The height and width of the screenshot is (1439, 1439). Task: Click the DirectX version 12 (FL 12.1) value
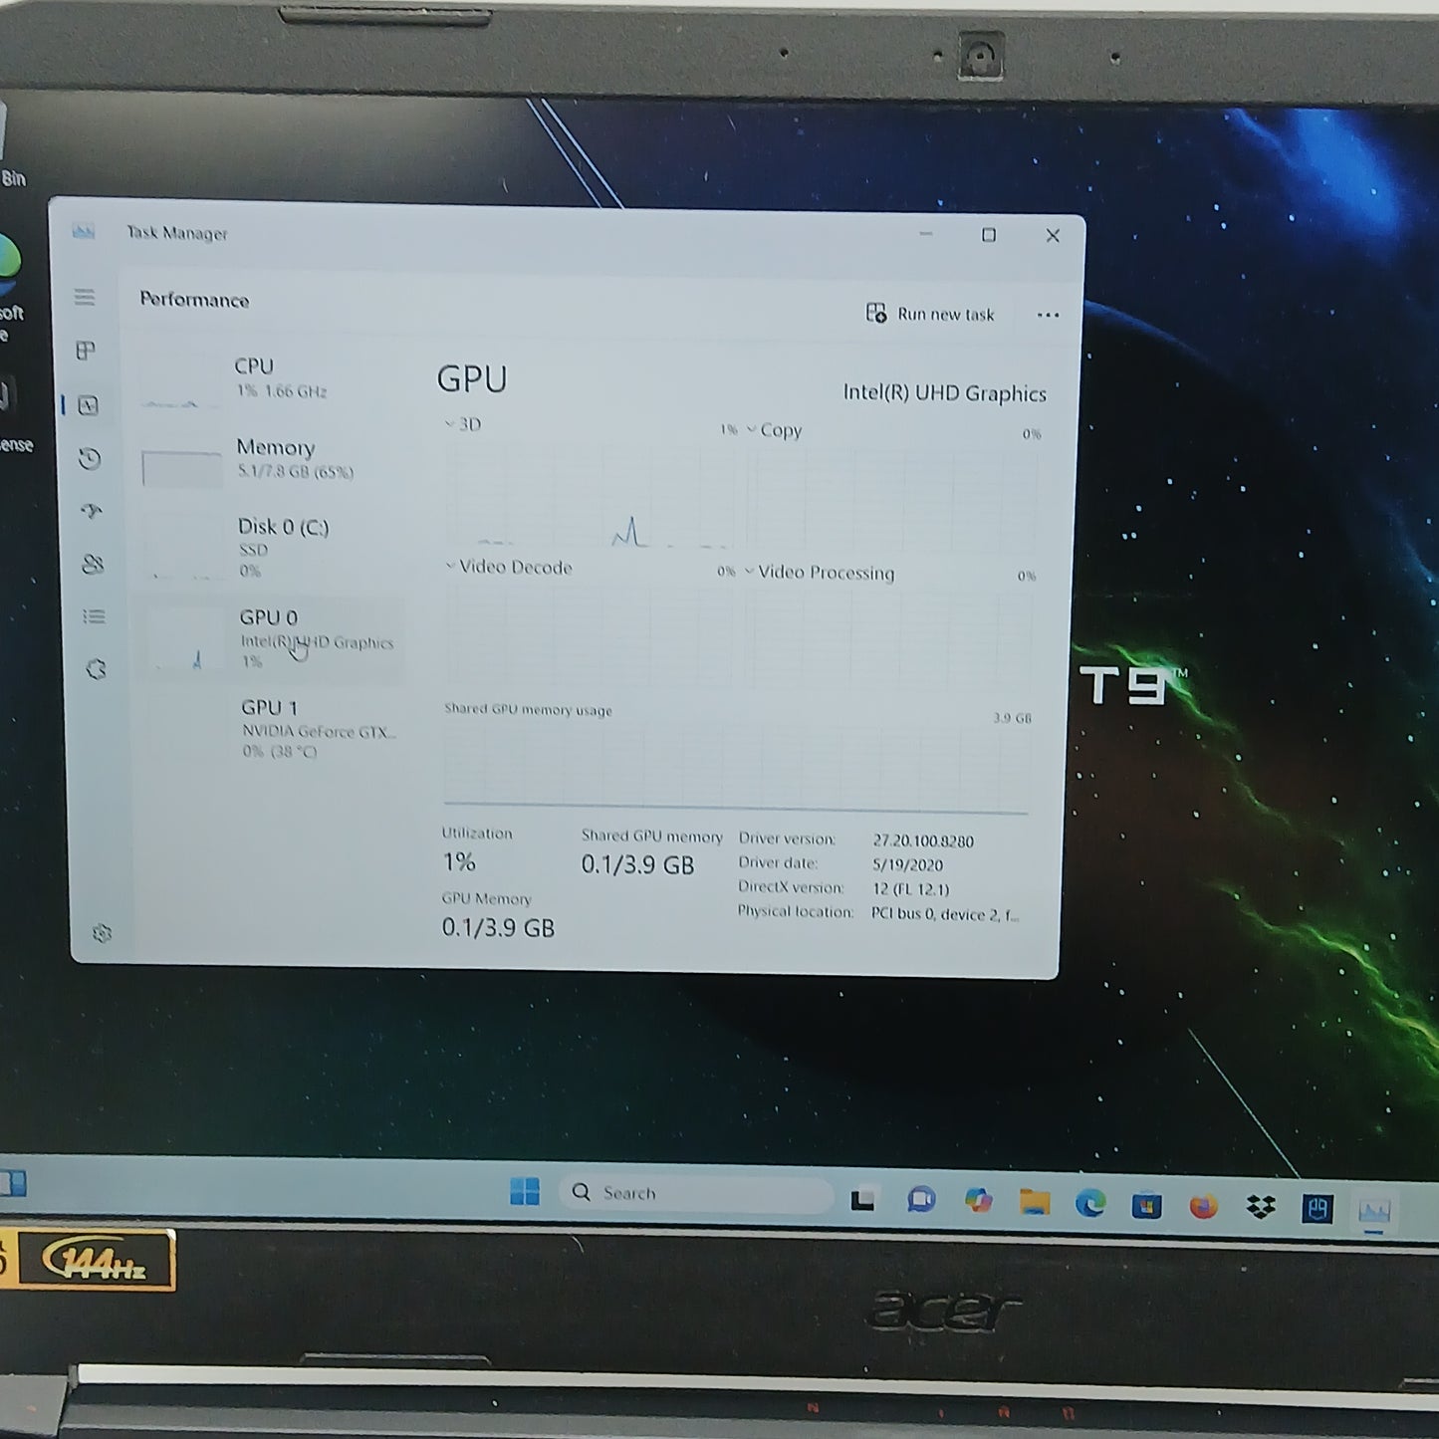point(910,889)
